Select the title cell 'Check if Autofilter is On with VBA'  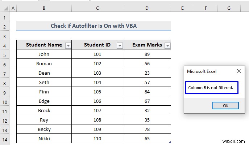coord(94,26)
